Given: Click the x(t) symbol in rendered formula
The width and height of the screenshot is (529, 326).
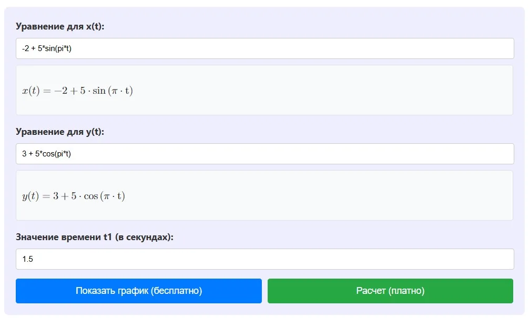Looking at the screenshot, I should point(30,91).
